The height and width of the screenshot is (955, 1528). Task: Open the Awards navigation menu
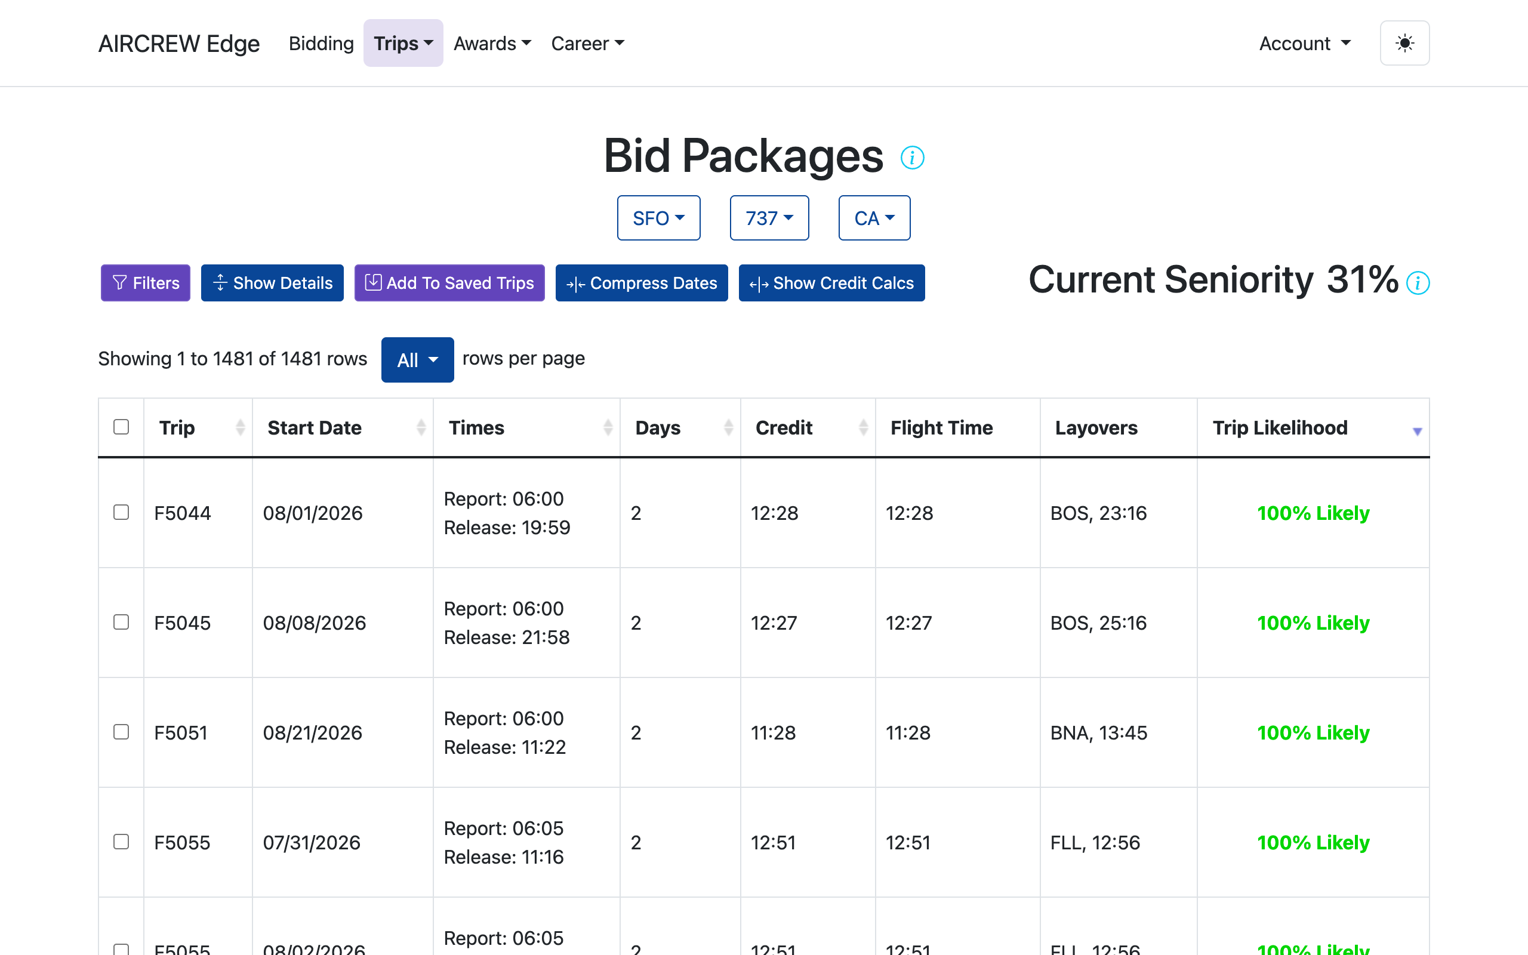click(x=492, y=43)
